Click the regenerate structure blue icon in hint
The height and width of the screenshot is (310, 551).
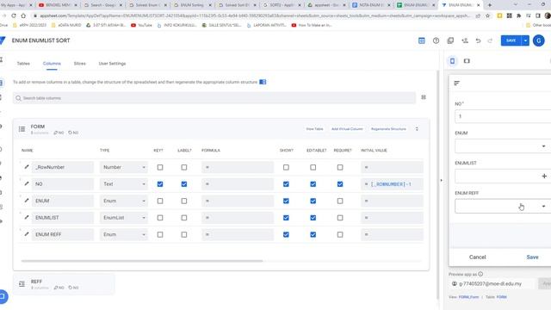point(263,82)
